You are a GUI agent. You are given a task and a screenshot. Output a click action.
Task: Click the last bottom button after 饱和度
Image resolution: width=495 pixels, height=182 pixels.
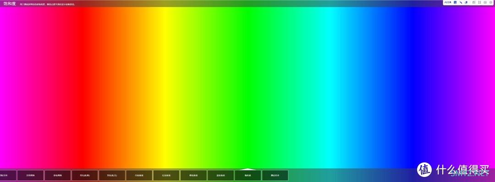tap(275, 176)
